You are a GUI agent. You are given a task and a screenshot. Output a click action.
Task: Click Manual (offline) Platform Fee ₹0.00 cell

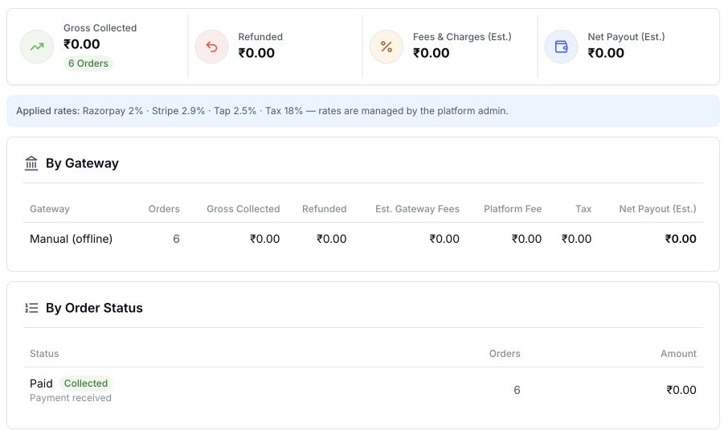click(x=526, y=239)
